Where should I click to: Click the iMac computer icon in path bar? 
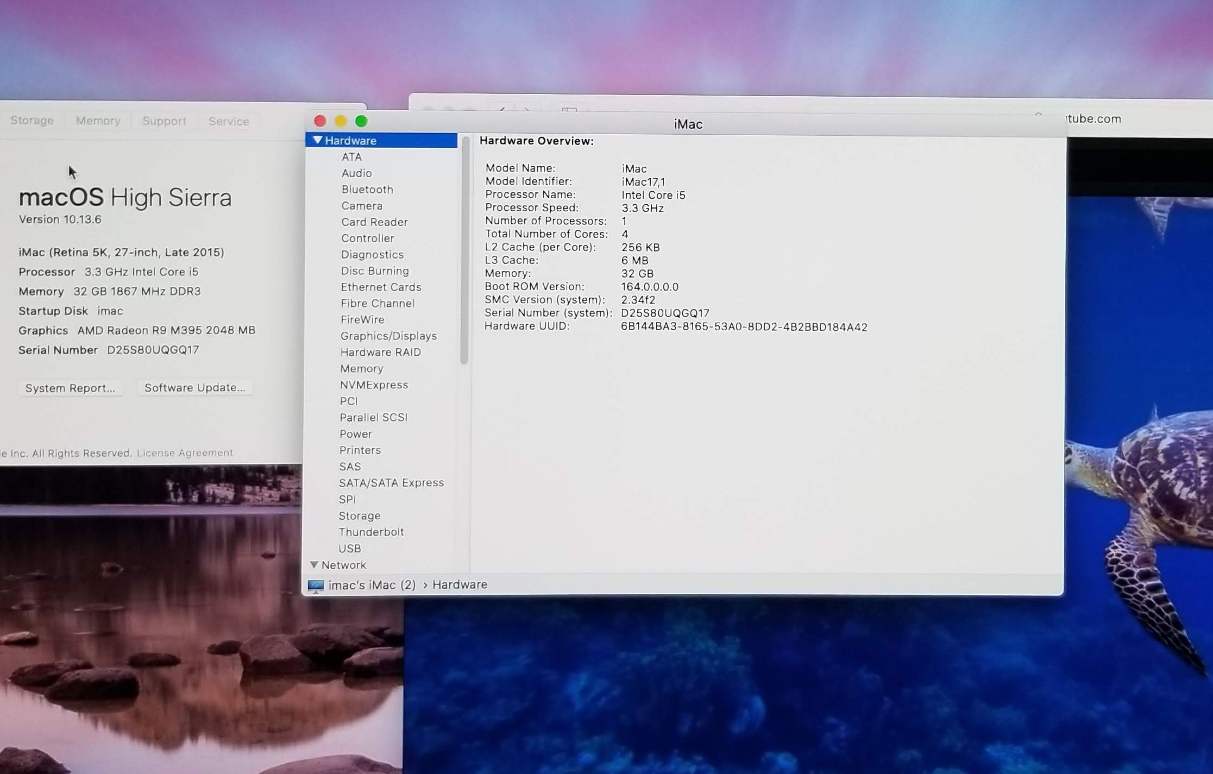[316, 586]
